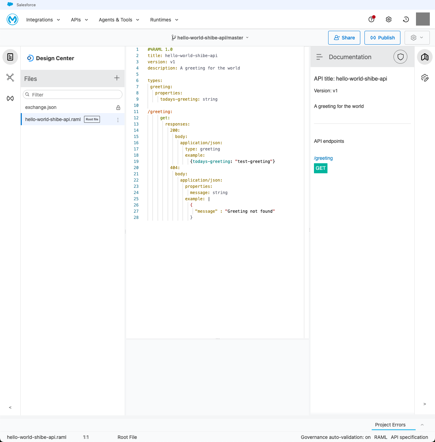The height and width of the screenshot is (442, 435).
Task: Click the RAML status bar label
Action: (x=381, y=437)
